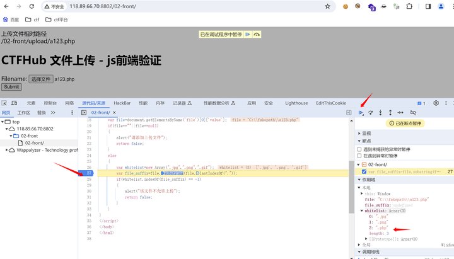The image size is (454, 259).
Task: Click 选择文件 choose file button
Action: pos(41,79)
